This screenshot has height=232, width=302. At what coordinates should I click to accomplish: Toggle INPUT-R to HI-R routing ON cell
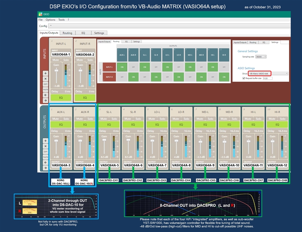point(224,77)
